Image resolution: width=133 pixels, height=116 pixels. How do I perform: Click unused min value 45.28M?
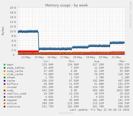(x=74, y=87)
